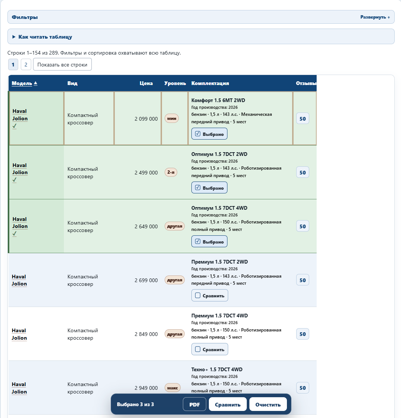This screenshot has height=418, width=401.
Task: Click the «мин» level badge
Action: point(172,118)
